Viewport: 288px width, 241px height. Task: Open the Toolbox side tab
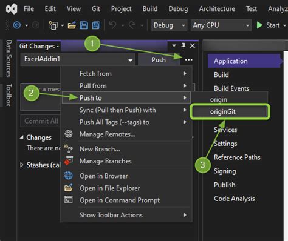[9, 95]
